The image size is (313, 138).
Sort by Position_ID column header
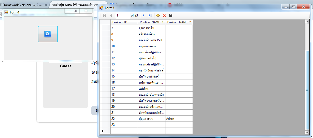[x=124, y=22]
